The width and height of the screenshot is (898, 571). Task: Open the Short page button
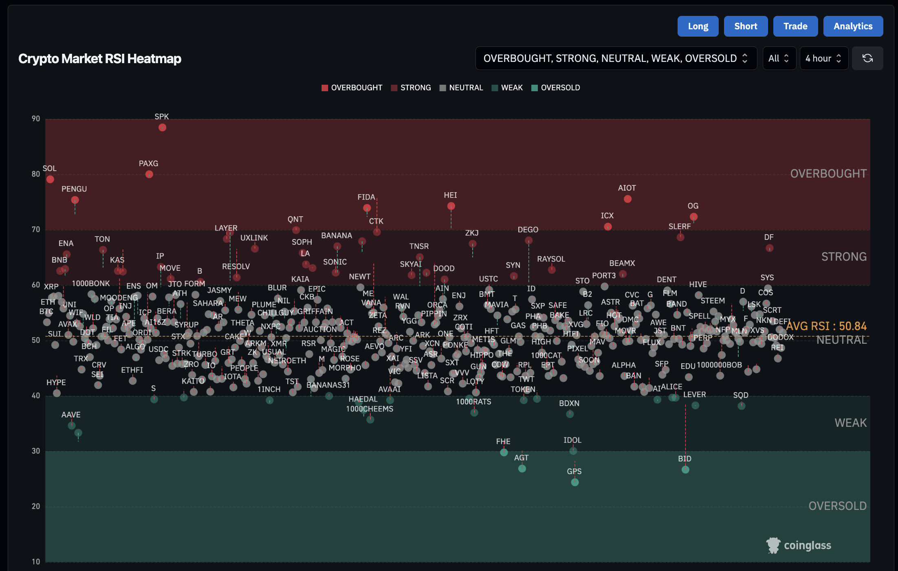click(746, 26)
